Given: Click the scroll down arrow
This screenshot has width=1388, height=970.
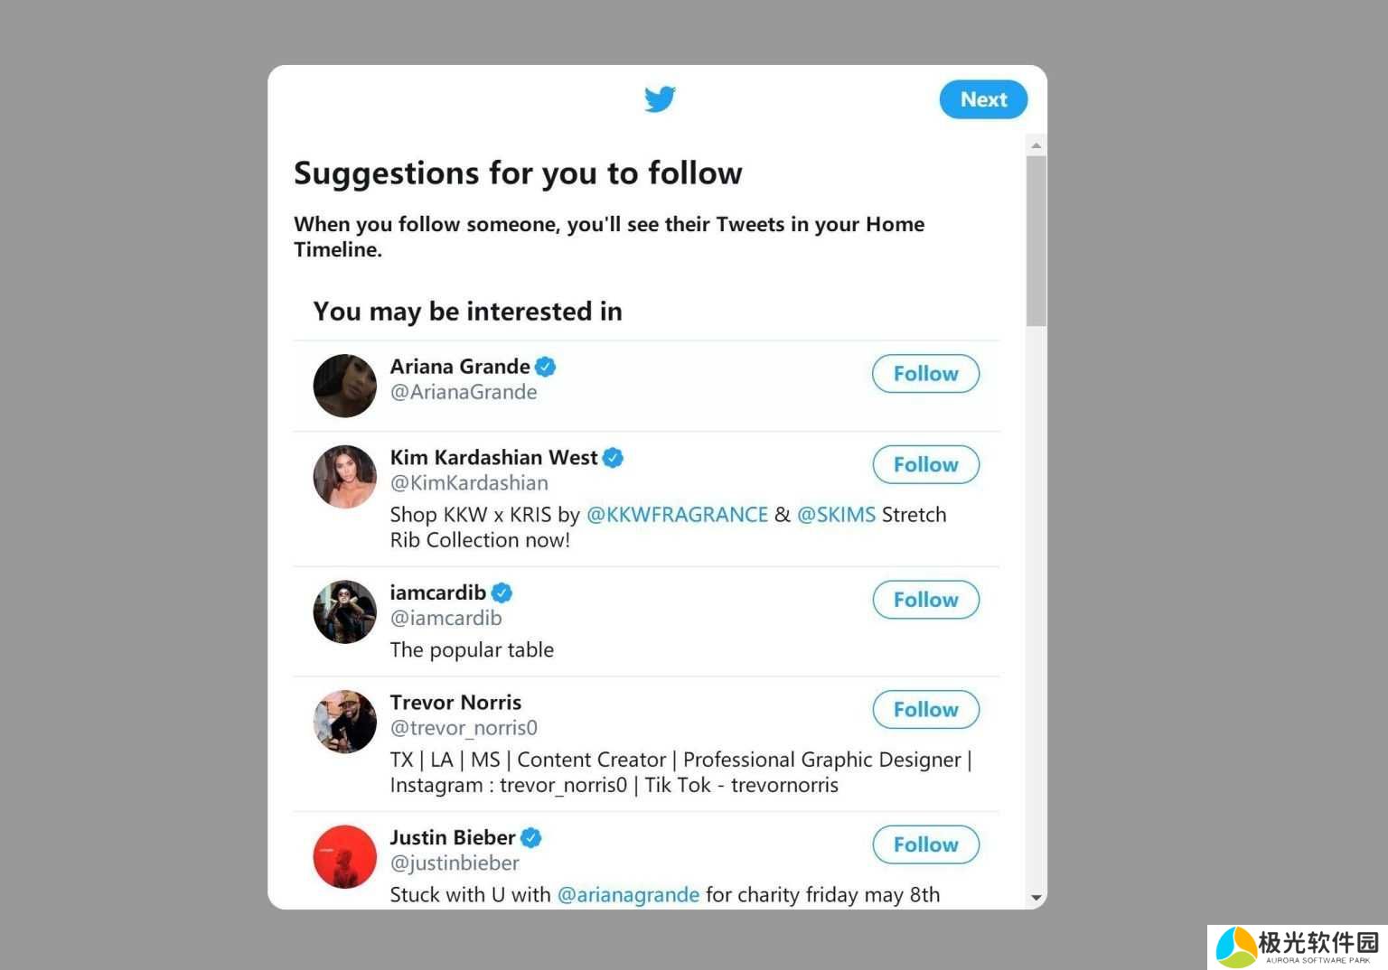Looking at the screenshot, I should coord(1036,898).
